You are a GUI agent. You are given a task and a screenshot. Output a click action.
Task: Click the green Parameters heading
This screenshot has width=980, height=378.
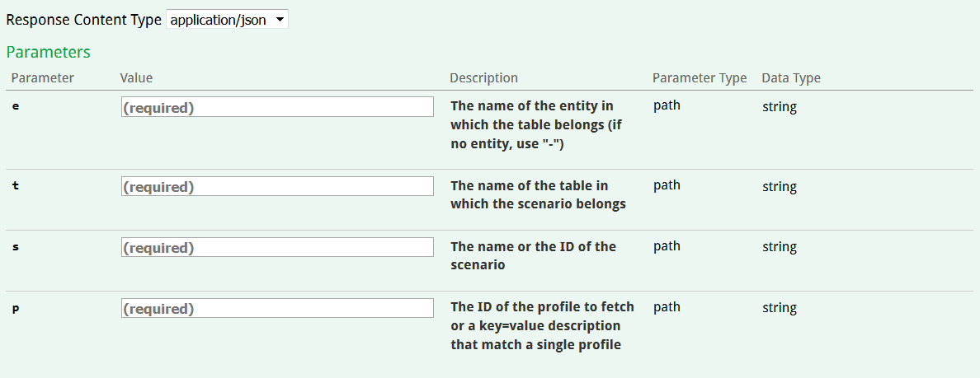[x=48, y=52]
